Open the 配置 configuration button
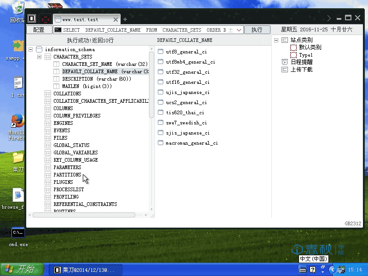 point(39,29)
